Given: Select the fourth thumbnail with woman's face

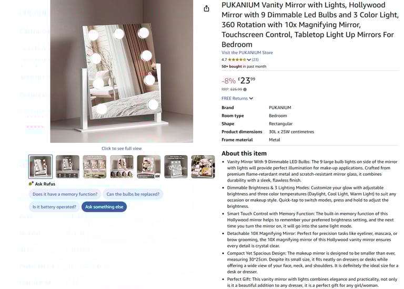Looking at the screenshot, I should click(x=122, y=167).
